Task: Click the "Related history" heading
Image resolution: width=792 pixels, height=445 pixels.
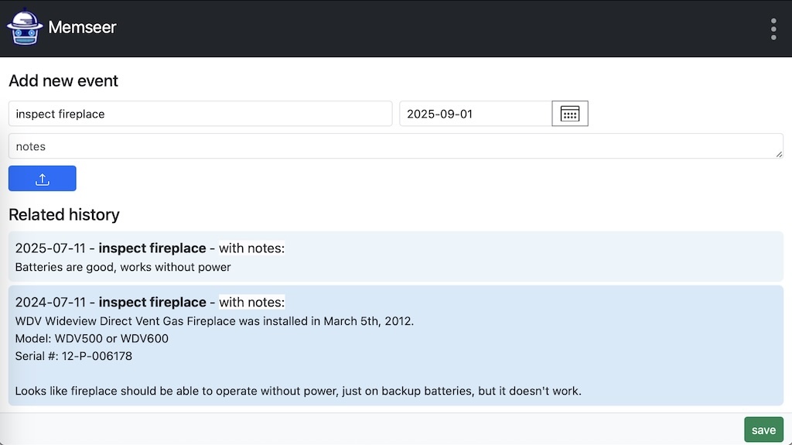Action: (64, 215)
